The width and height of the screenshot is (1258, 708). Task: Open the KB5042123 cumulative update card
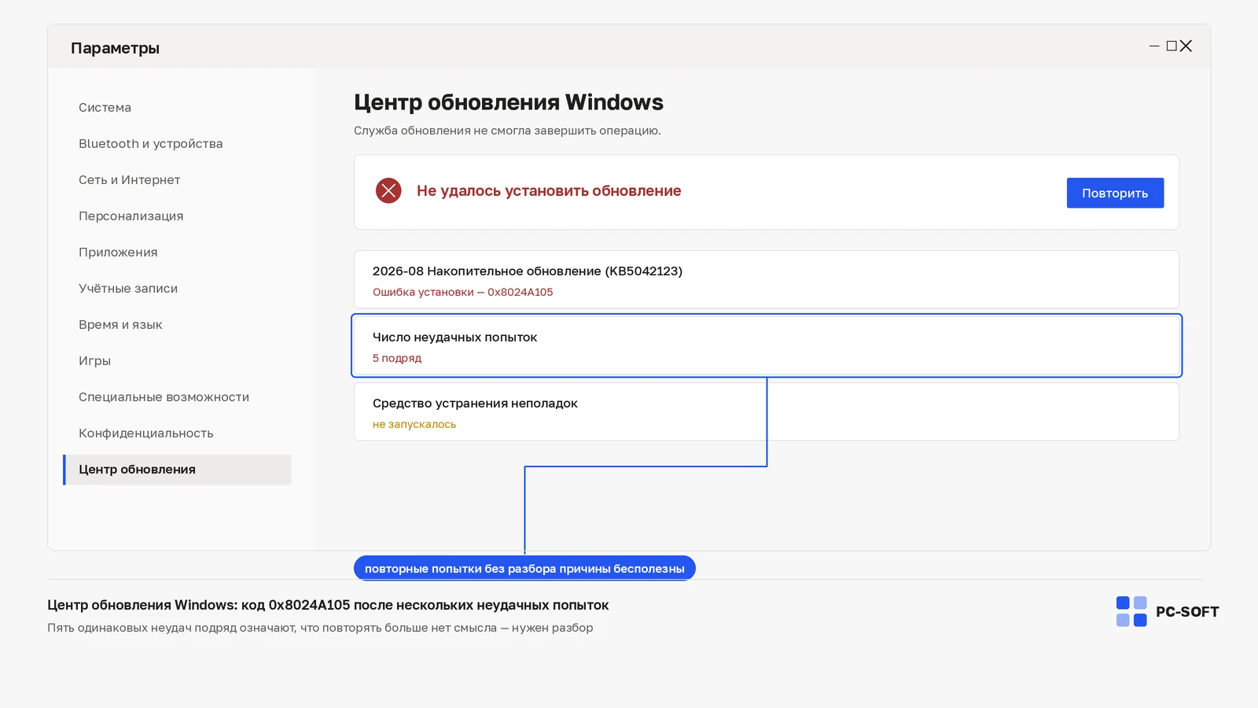click(767, 279)
